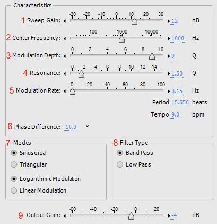Click the Modulation Rate increase arrow

[x=169, y=91]
